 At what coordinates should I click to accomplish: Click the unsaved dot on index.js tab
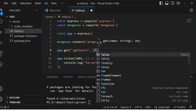click(92, 10)
